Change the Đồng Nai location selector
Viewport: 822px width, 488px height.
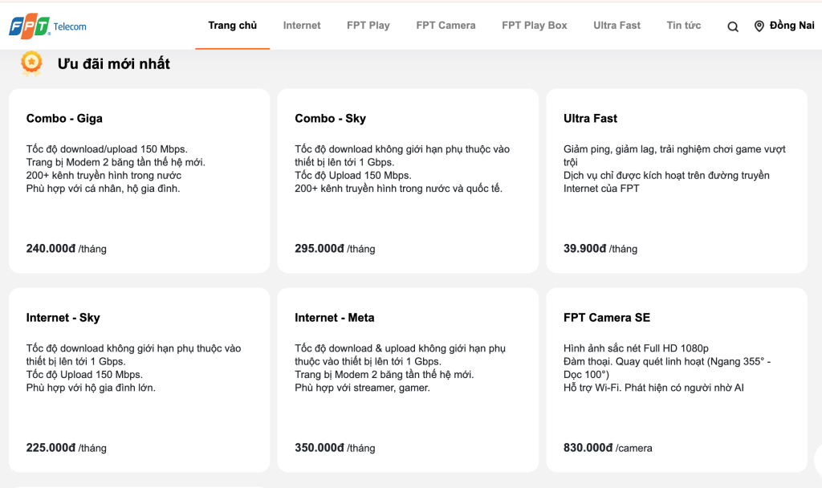(784, 26)
